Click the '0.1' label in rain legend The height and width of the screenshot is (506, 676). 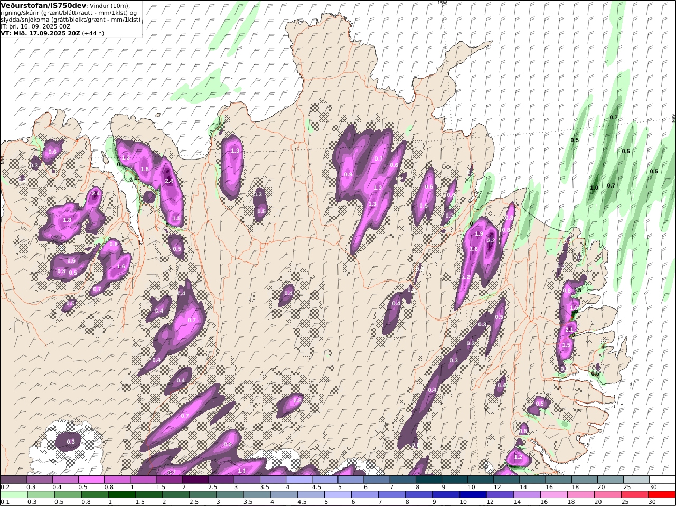5,502
